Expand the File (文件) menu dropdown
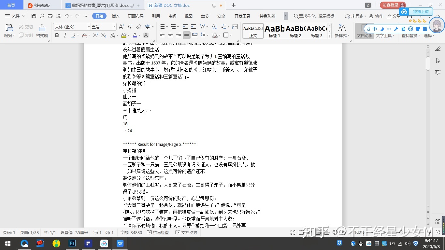The width and height of the screenshot is (445, 250). (x=15, y=16)
